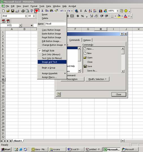Toggle Begin a Group option
The height and width of the screenshot is (152, 143).
pyautogui.click(x=52, y=68)
